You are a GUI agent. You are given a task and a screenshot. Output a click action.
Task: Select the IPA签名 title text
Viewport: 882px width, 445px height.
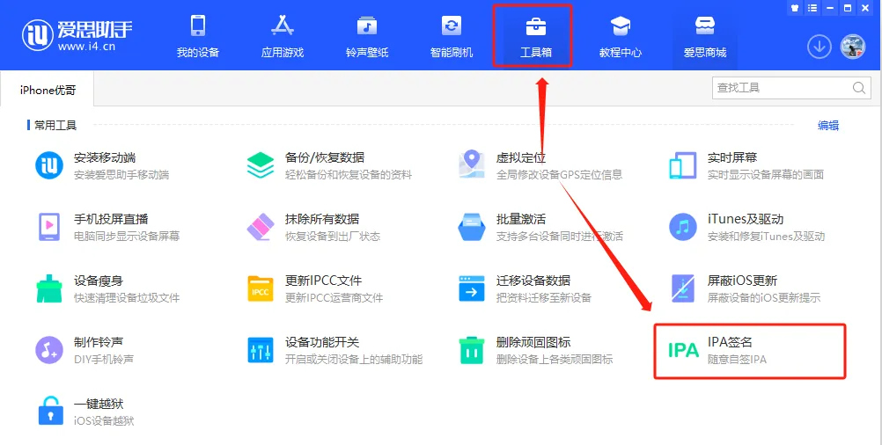point(730,342)
